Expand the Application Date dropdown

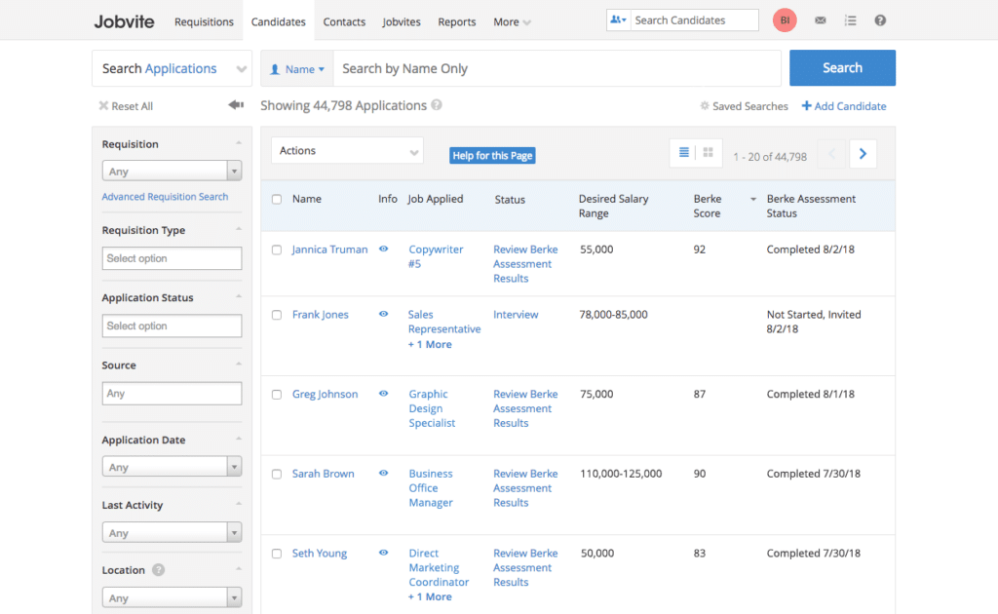(172, 467)
